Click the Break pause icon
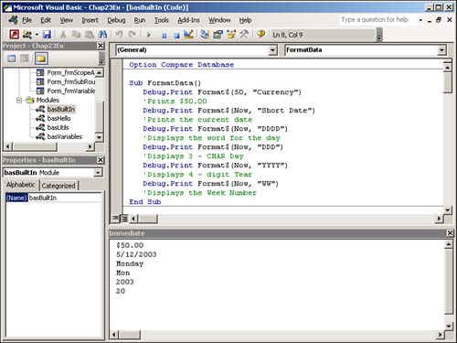The height and width of the screenshot is (343, 457). [x=165, y=36]
